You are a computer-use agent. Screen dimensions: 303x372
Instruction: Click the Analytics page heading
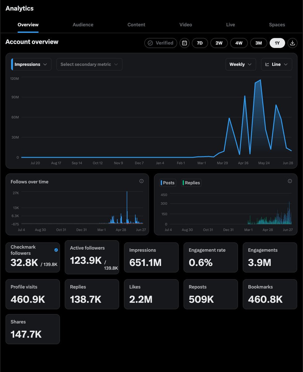pyautogui.click(x=19, y=8)
